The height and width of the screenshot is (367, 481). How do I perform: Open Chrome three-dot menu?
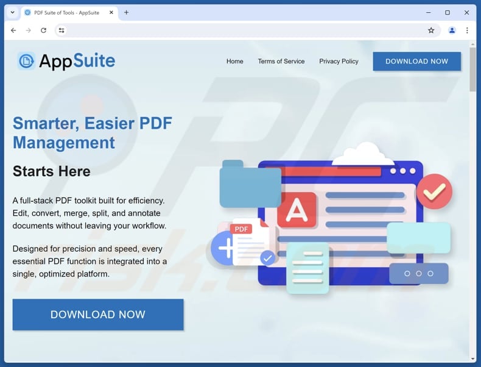point(467,30)
